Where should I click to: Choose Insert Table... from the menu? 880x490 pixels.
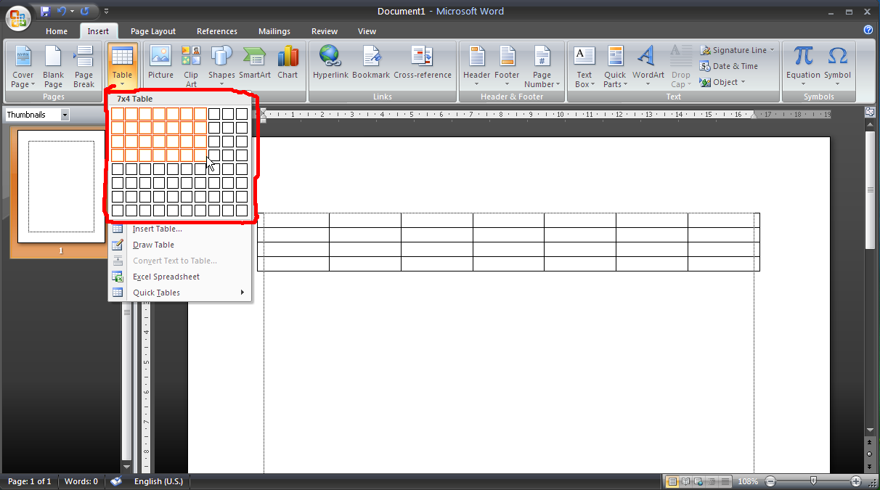tap(179, 229)
